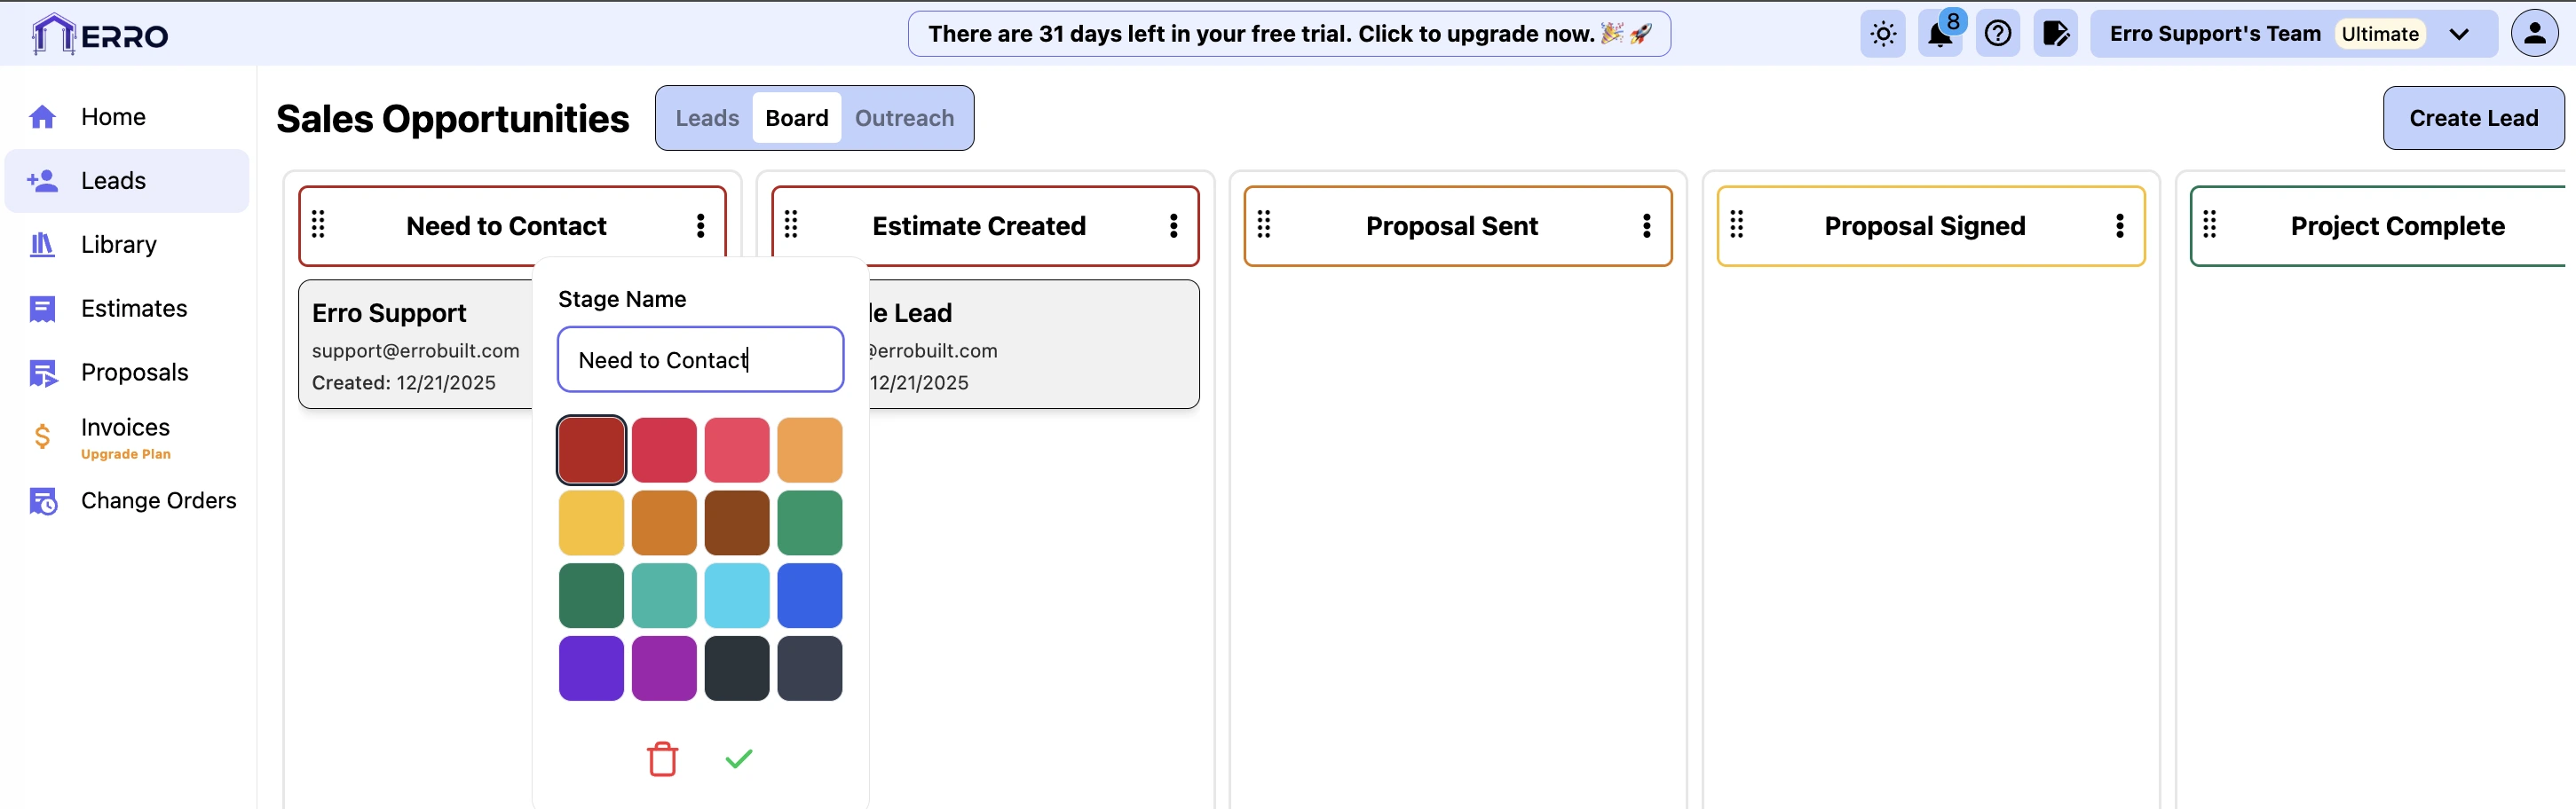Click the red trash delete stage icon

[662, 759]
